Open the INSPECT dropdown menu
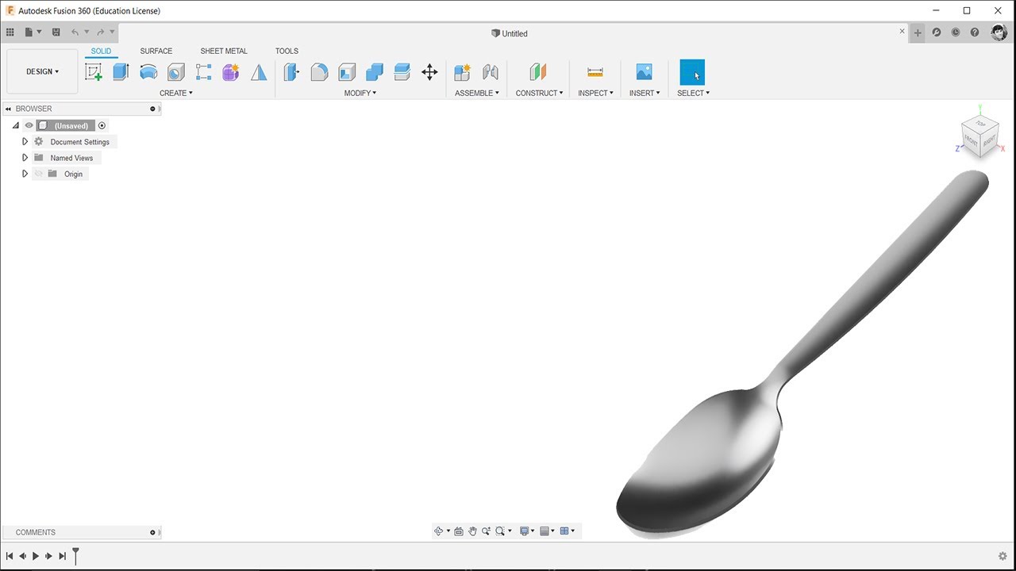Screen dimensions: 1016x571 click(595, 93)
